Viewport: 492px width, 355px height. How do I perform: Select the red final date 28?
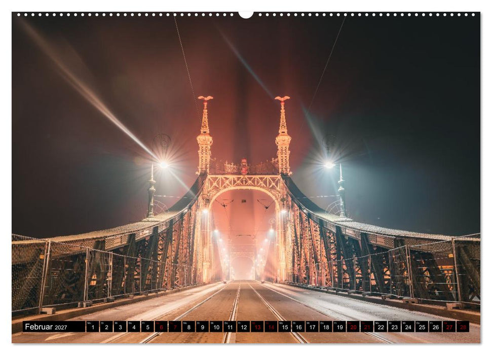tap(463, 327)
